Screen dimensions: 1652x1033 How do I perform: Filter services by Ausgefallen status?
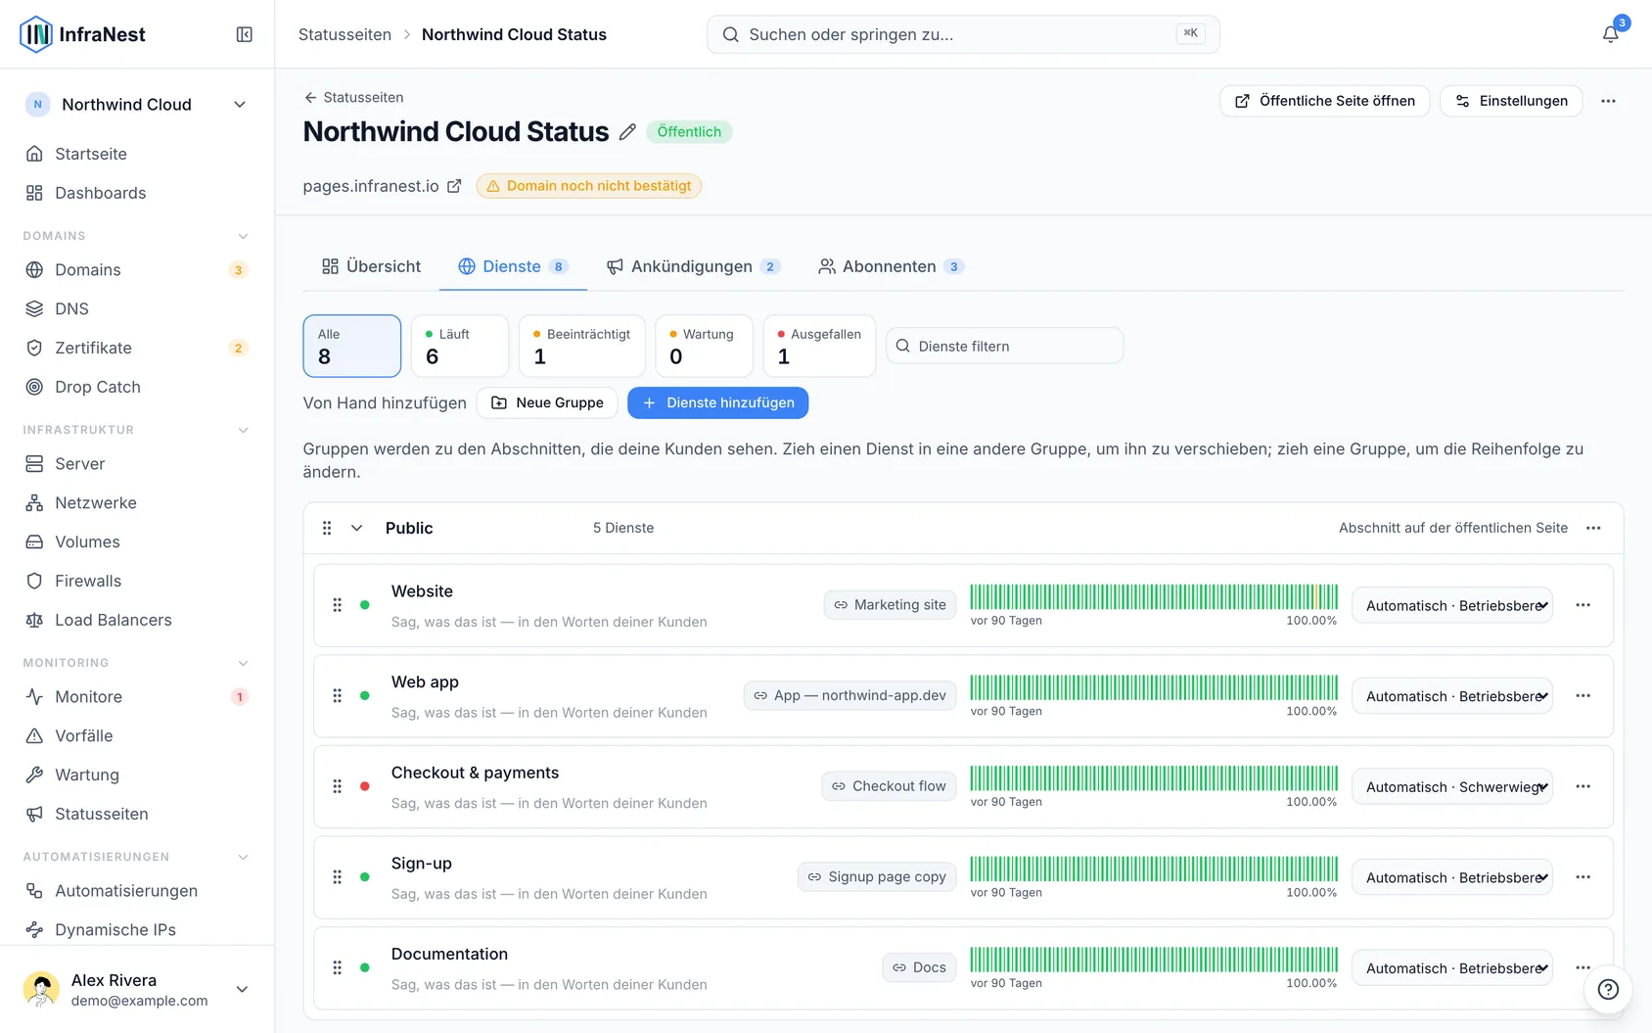820,346
